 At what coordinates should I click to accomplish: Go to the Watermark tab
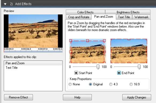(x=141, y=17)
